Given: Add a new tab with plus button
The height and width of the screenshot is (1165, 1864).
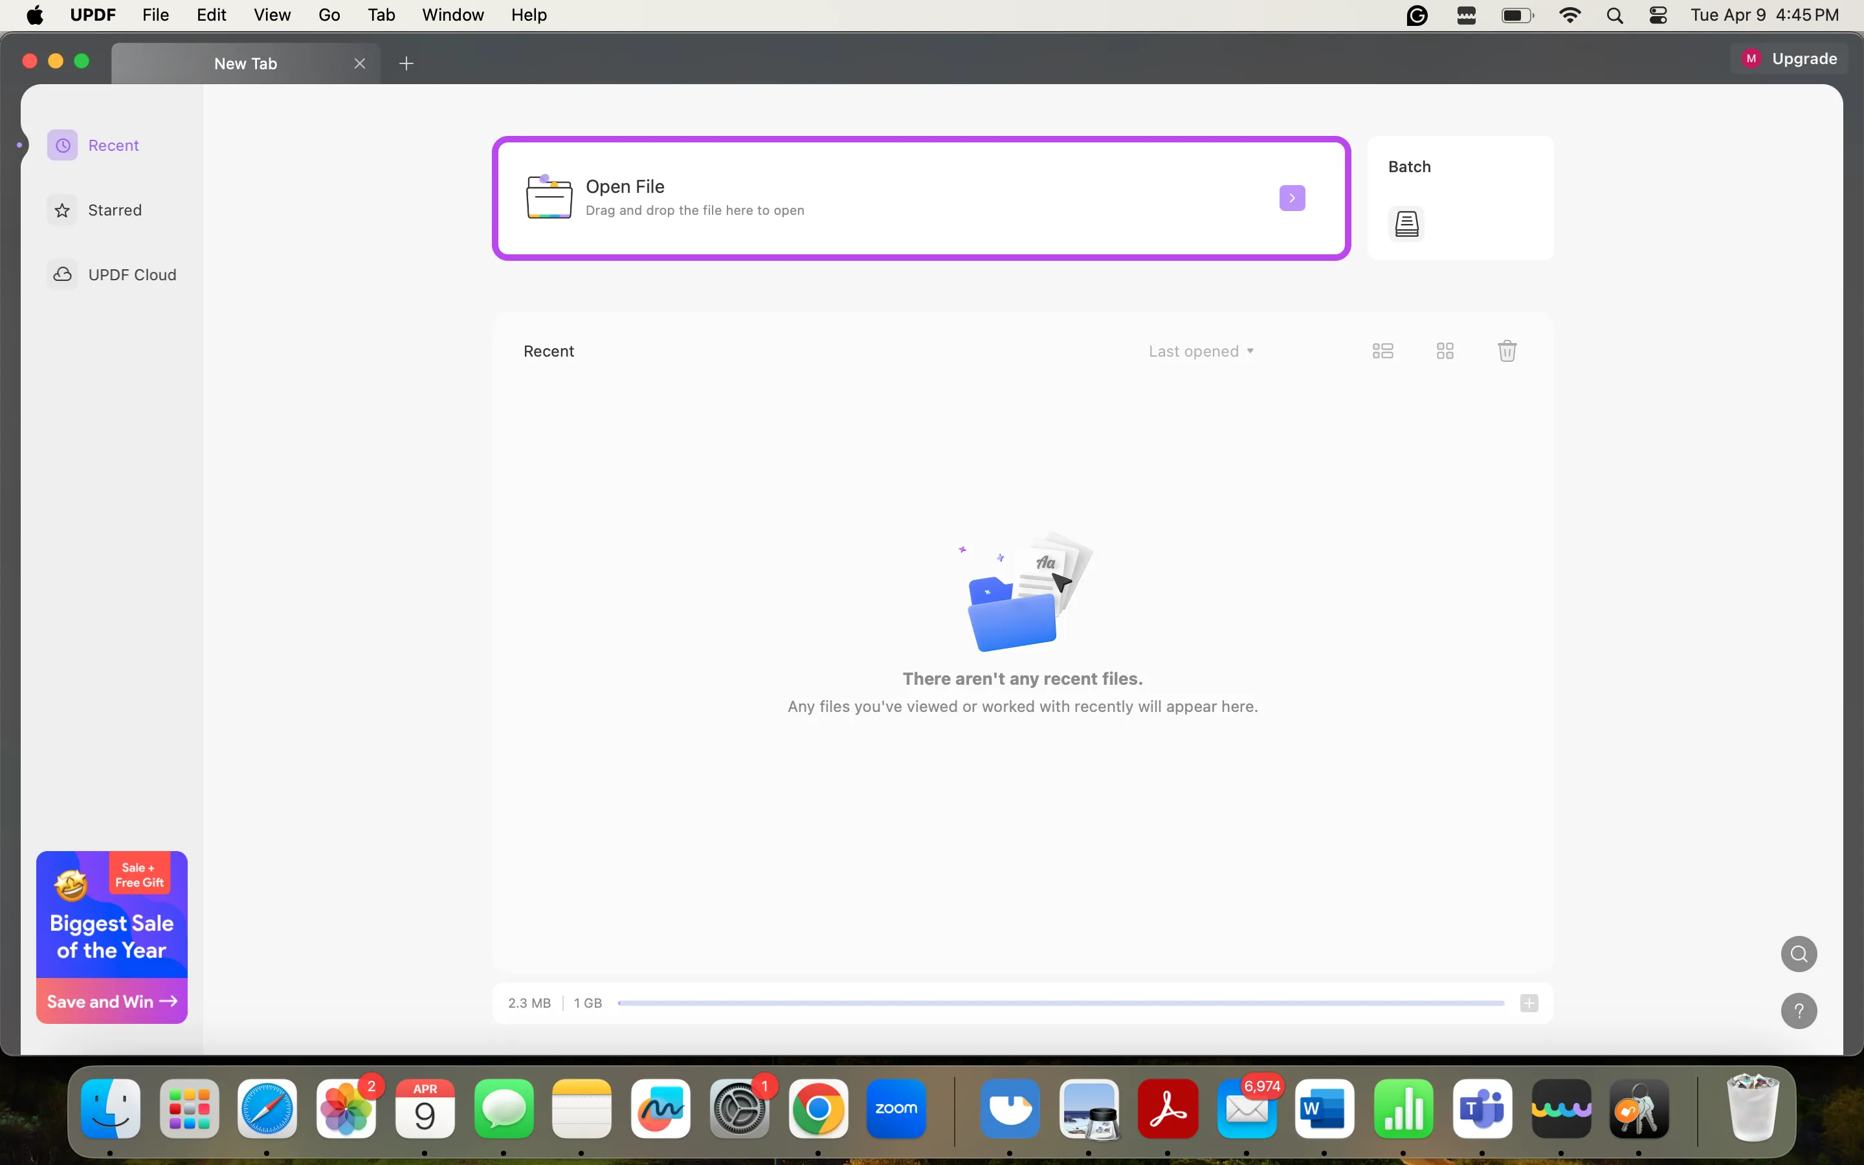Looking at the screenshot, I should point(406,63).
